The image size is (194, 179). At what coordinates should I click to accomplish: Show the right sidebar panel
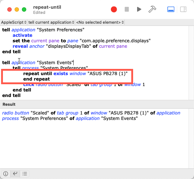point(183,9)
